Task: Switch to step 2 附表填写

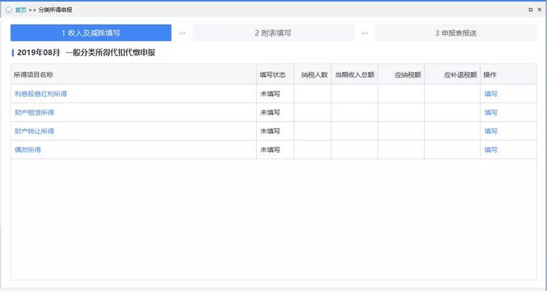Action: tap(273, 33)
